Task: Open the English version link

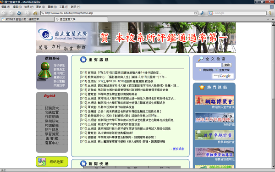Action: (49, 96)
